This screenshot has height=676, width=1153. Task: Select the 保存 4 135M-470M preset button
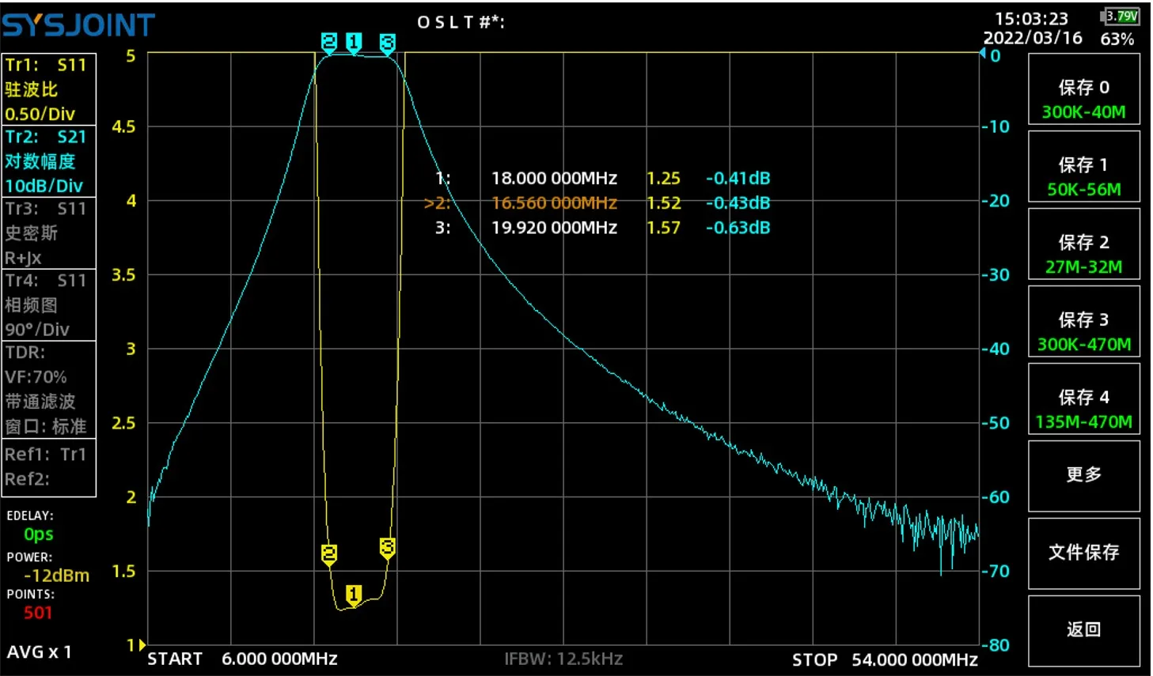1083,398
